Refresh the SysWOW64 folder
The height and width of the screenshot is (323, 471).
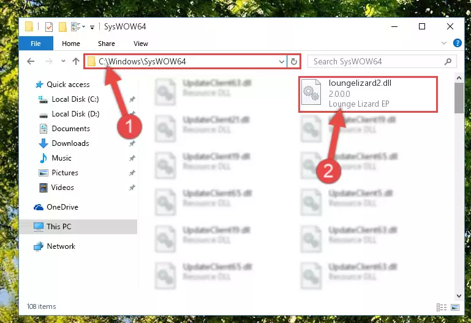(294, 61)
